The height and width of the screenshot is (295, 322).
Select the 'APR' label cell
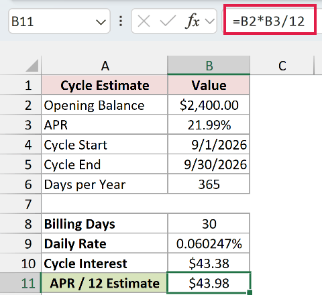click(105, 125)
